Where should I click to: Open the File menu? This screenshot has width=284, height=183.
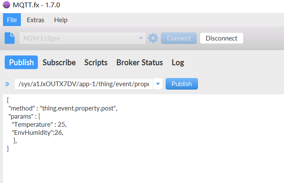11,20
